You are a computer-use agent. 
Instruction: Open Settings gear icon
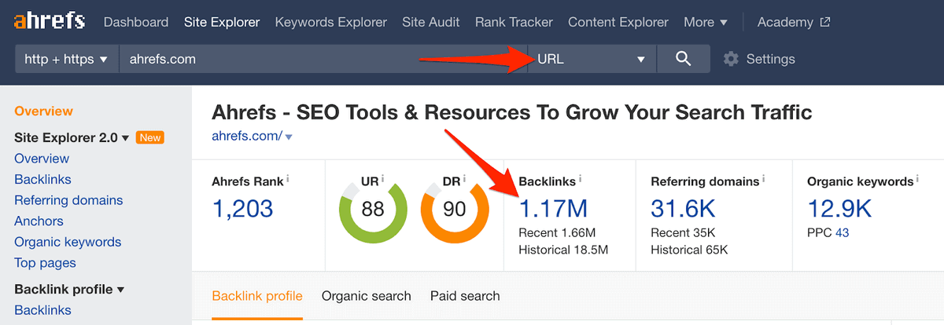coord(731,59)
